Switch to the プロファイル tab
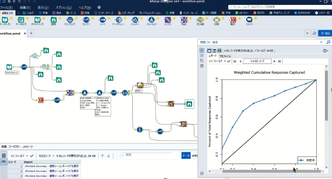This screenshot has height=179, width=332. point(225,56)
